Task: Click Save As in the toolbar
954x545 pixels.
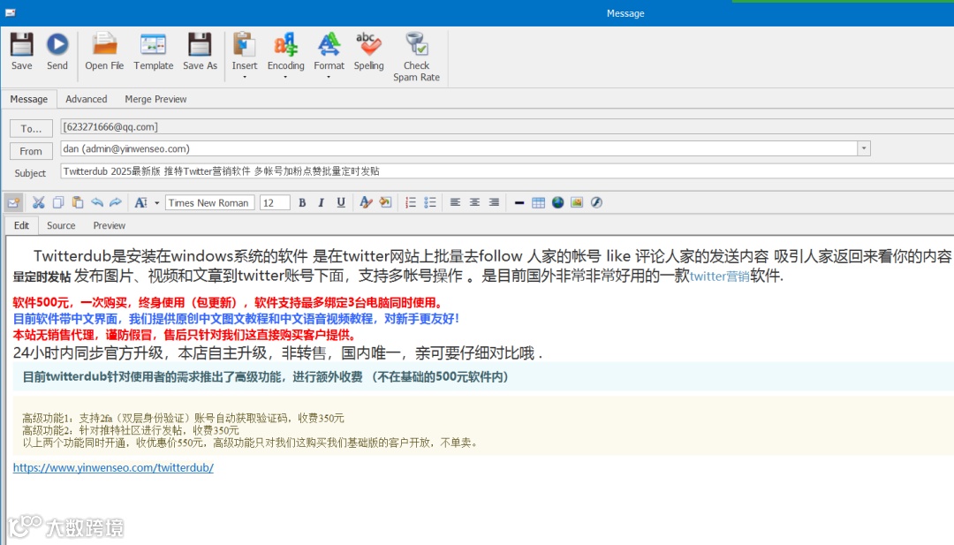Action: coord(200,52)
